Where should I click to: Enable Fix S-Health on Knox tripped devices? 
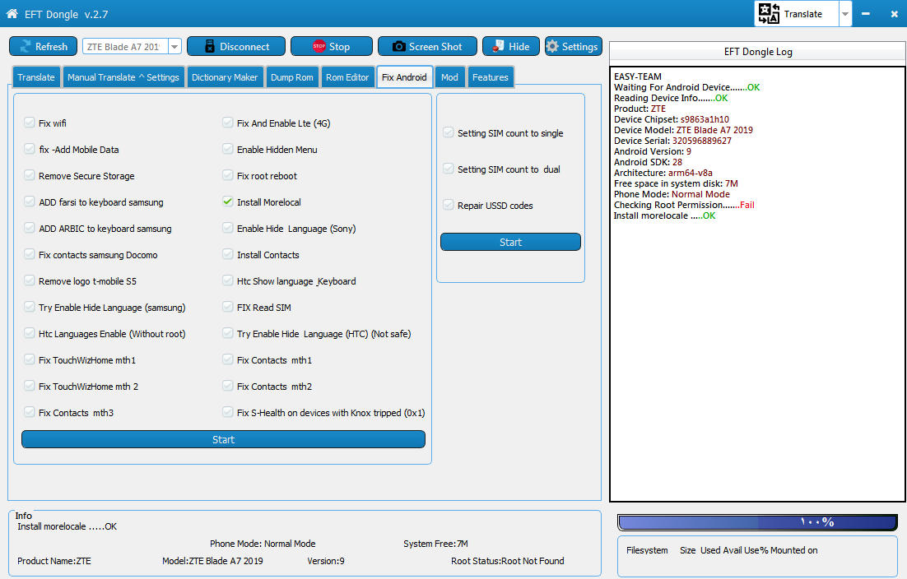pyautogui.click(x=228, y=412)
